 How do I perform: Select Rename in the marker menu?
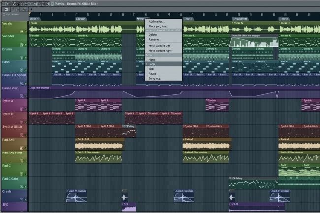point(163,39)
